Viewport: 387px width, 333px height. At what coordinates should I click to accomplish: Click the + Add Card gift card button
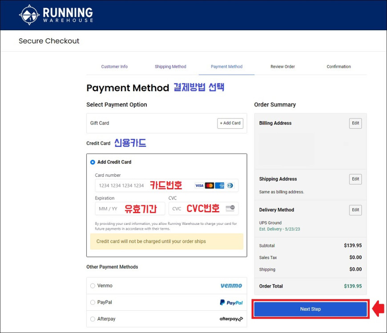230,123
